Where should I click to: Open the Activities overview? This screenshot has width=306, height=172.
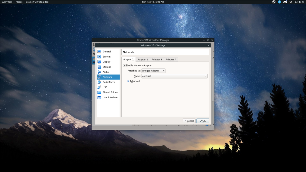[7, 2]
